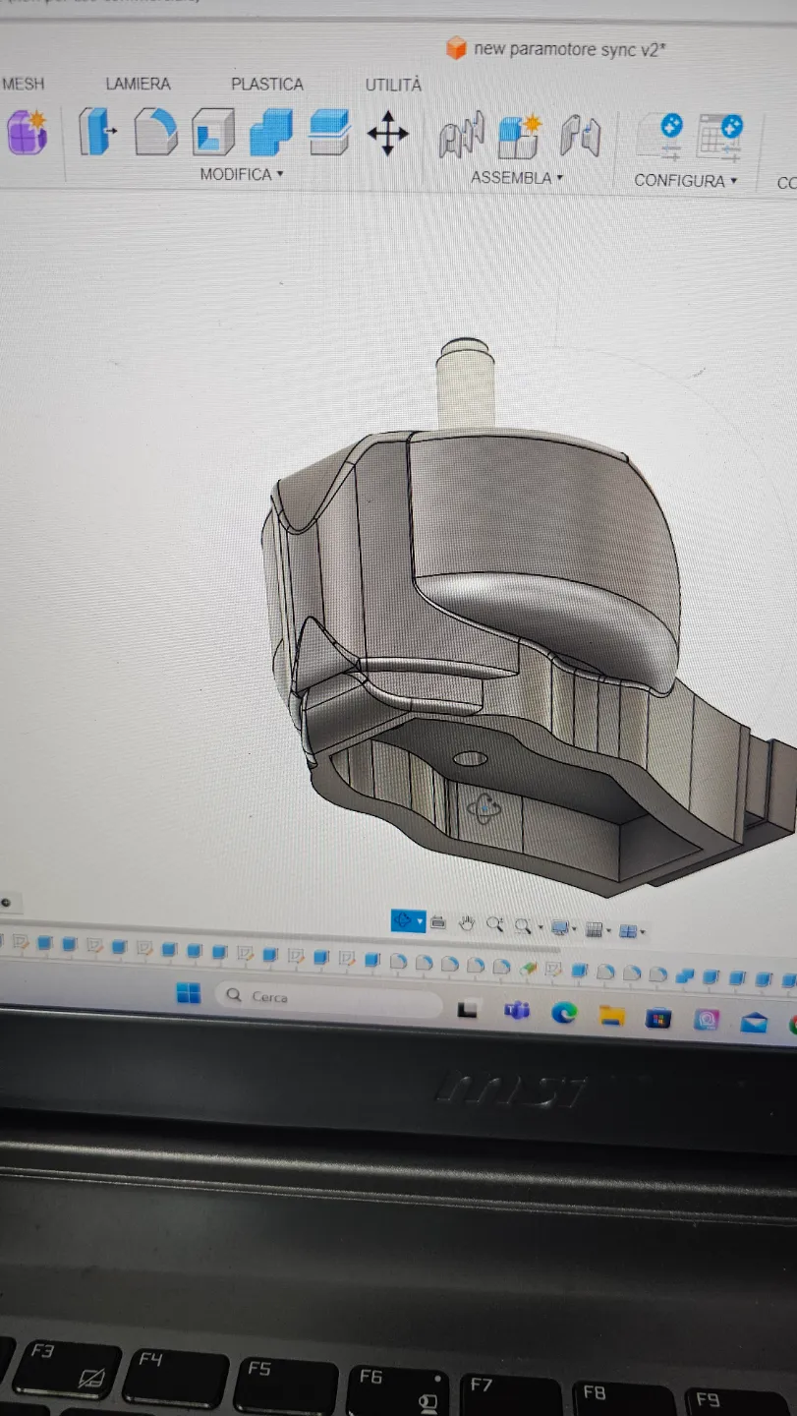The width and height of the screenshot is (797, 1416).
Task: Open the Zoom Window dropdown arrow
Action: point(541,927)
